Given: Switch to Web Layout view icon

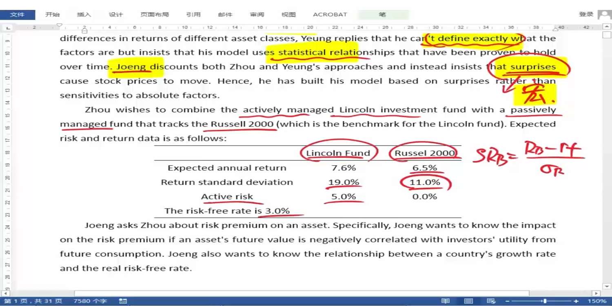Looking at the screenshot, I should pyautogui.click(x=492, y=301).
